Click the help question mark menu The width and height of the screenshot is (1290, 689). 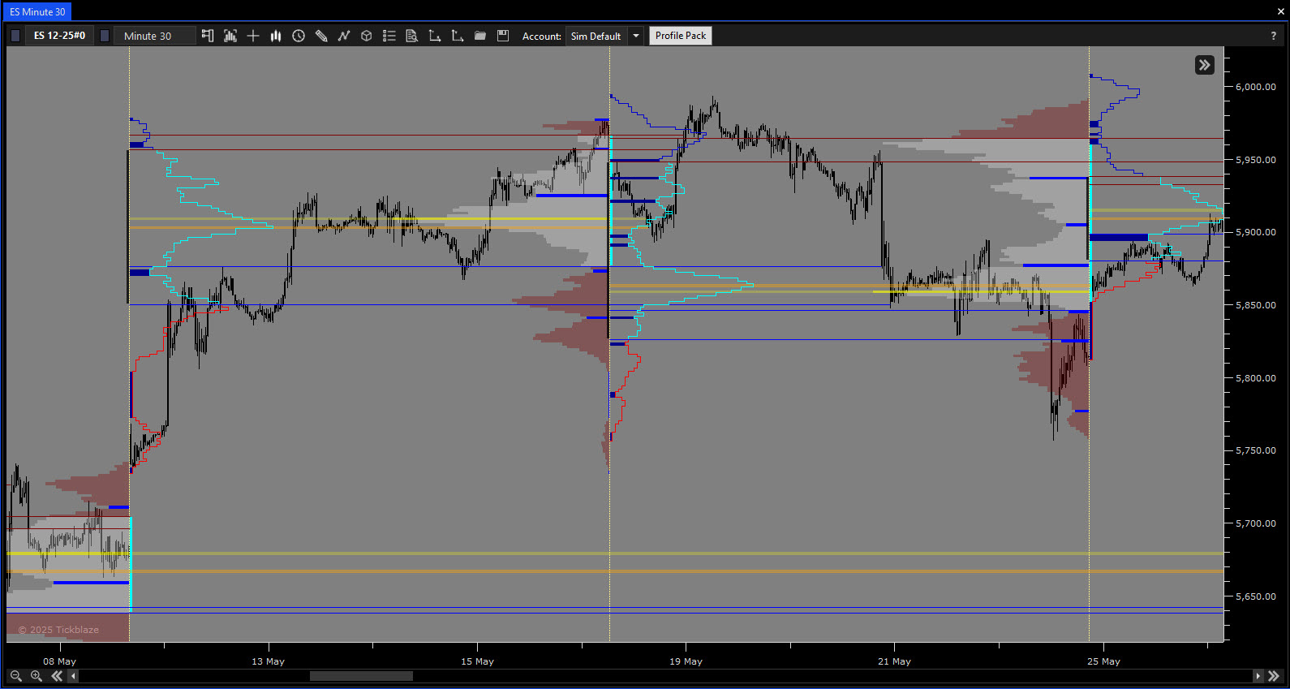pos(1273,36)
